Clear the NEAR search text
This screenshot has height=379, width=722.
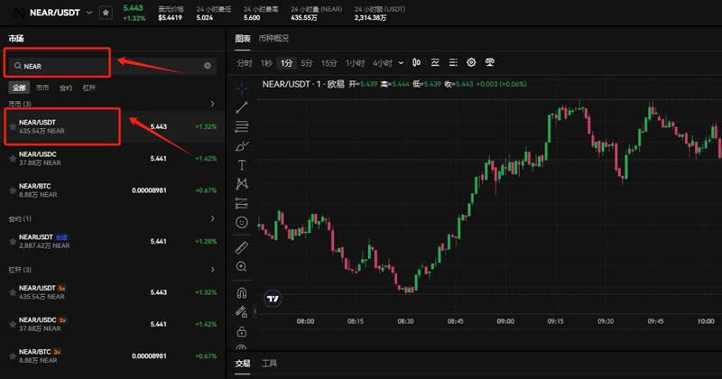pos(208,66)
